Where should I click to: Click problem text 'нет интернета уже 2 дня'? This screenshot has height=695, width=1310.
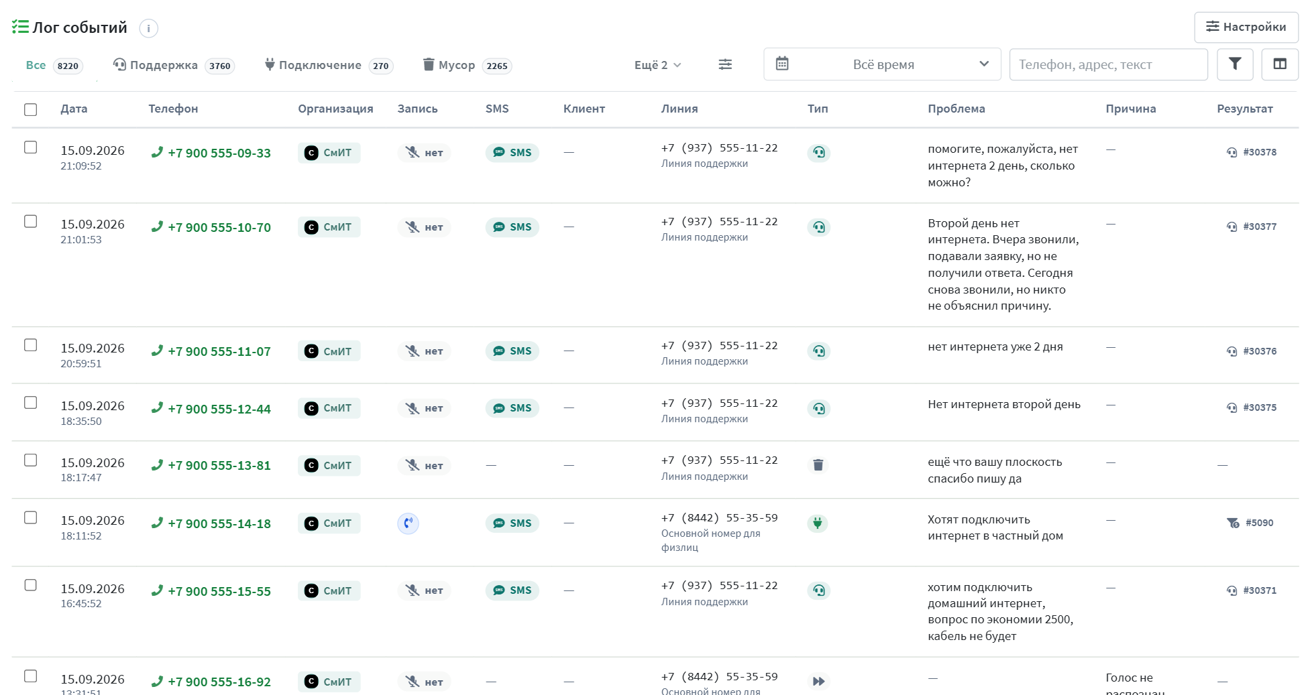pyautogui.click(x=995, y=346)
